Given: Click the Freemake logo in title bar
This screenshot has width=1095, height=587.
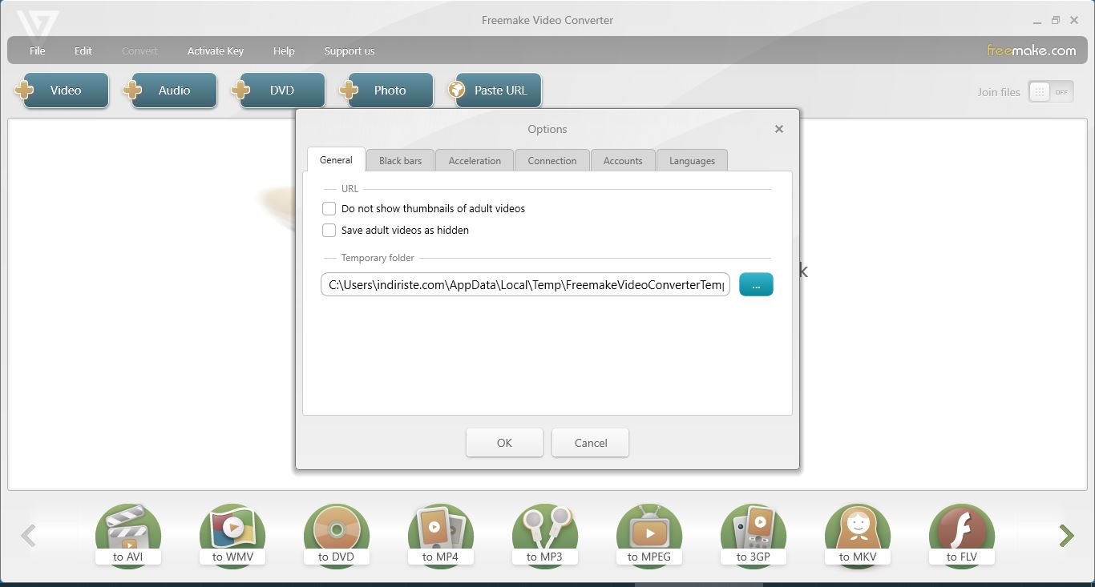Looking at the screenshot, I should click(x=38, y=26).
